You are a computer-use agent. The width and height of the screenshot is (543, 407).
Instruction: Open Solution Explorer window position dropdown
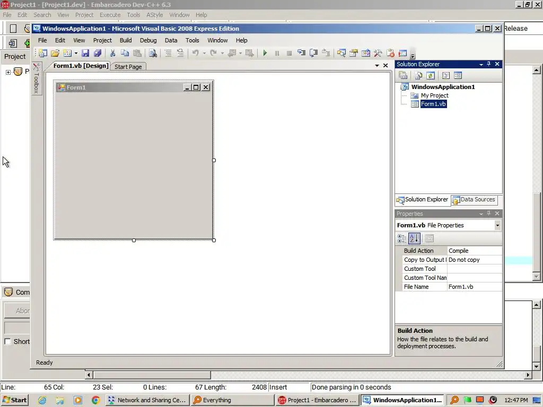(x=481, y=64)
